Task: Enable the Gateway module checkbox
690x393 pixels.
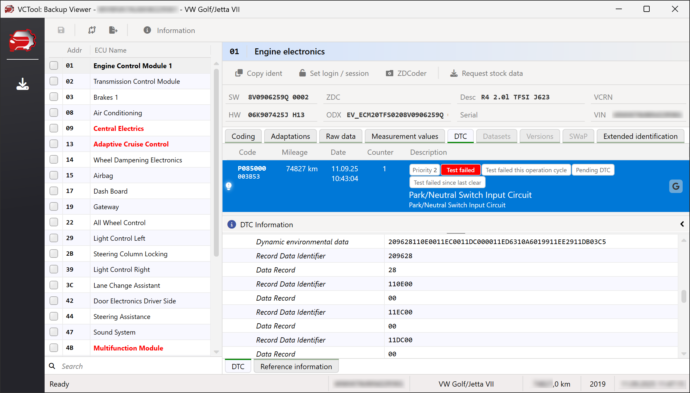Action: click(x=54, y=206)
